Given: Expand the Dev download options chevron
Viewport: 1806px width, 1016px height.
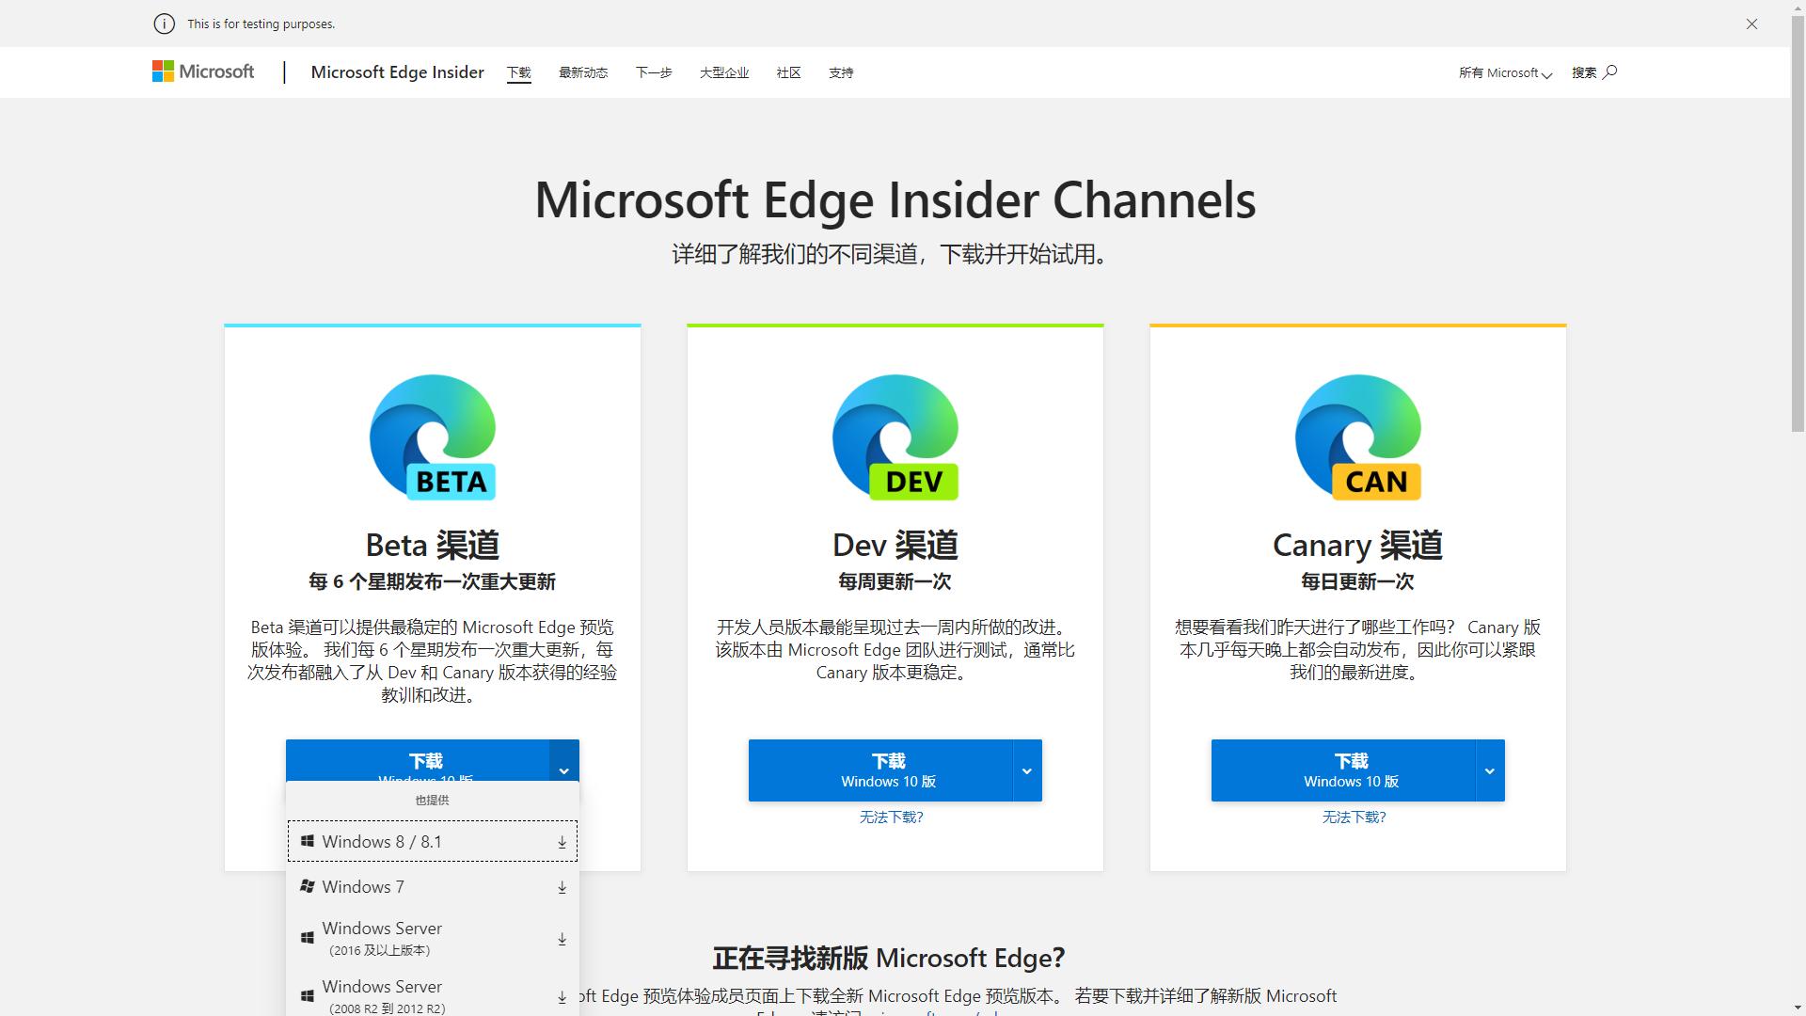Looking at the screenshot, I should click(x=1027, y=770).
